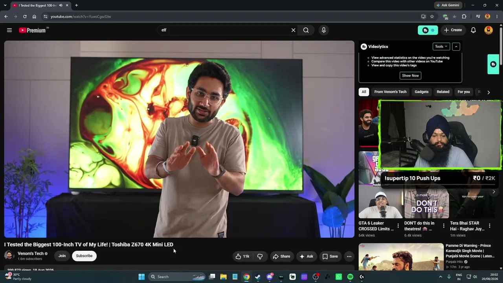Open the tab search dropdown arrow
The height and width of the screenshot is (283, 503).
point(6,5)
